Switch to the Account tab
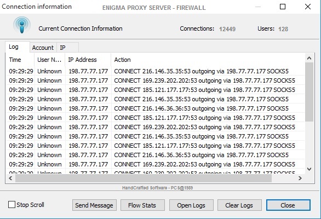Screen dimensions: 321x219 [43, 48]
